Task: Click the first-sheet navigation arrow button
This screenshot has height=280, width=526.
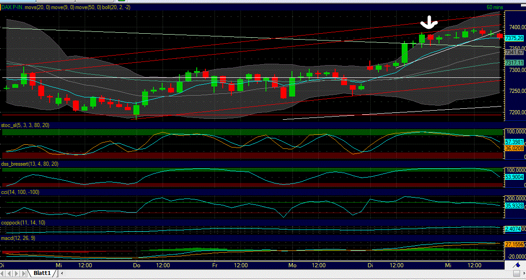Action: coord(3,273)
